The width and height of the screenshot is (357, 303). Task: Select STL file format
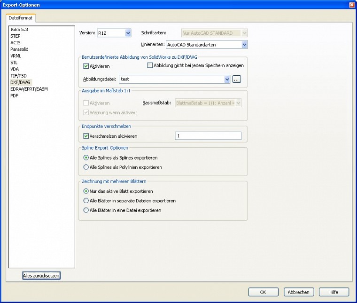[14, 63]
